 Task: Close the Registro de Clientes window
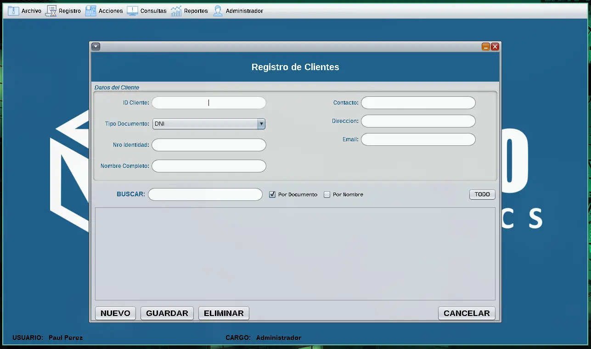tap(495, 46)
